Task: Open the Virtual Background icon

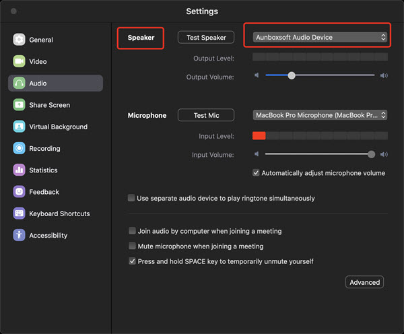Action: [19, 127]
